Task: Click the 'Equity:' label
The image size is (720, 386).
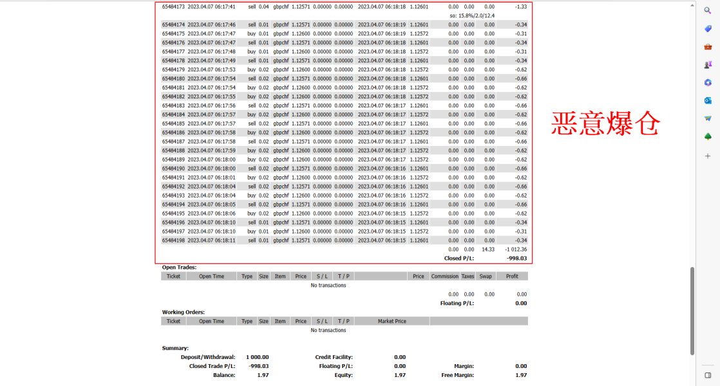Action: pos(343,375)
